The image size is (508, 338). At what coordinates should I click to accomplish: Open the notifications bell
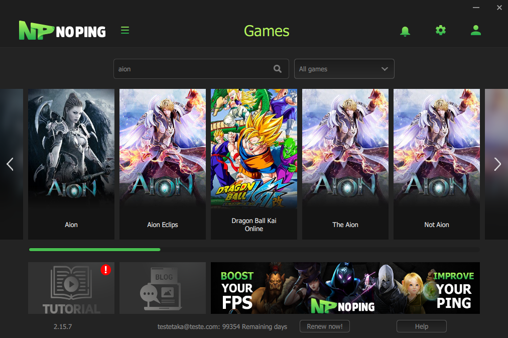(405, 31)
